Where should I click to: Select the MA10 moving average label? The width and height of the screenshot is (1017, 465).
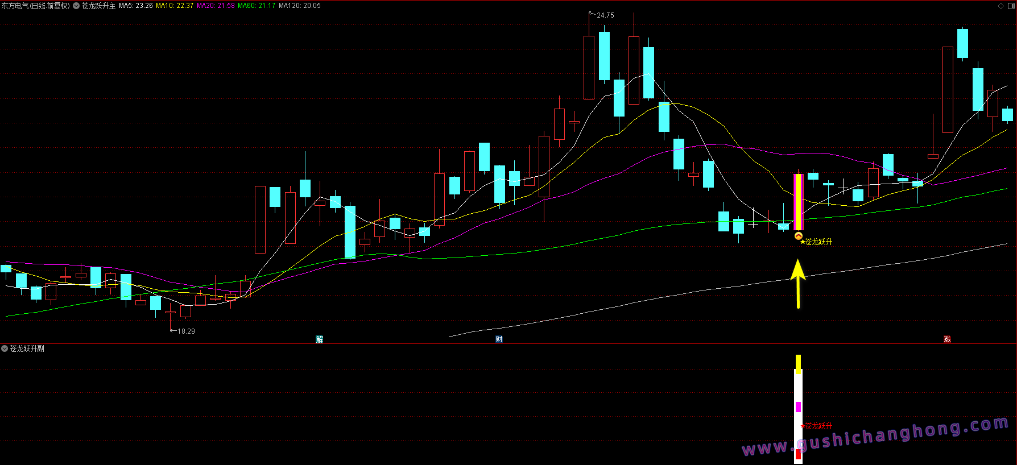click(175, 6)
